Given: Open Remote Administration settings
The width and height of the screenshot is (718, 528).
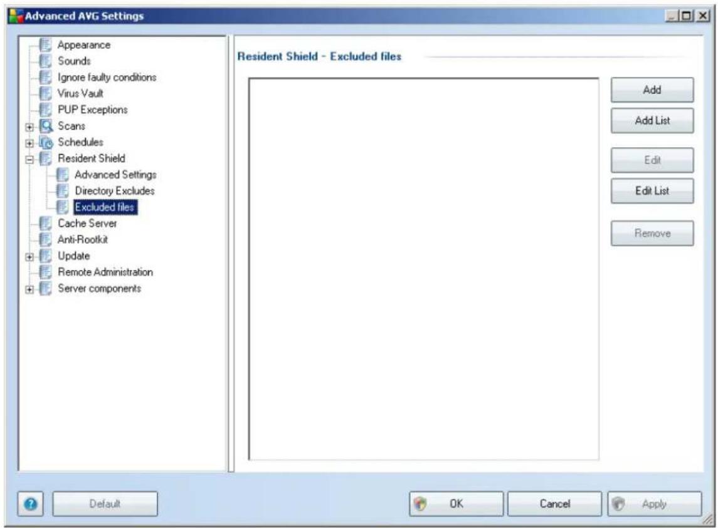Looking at the screenshot, I should point(105,272).
